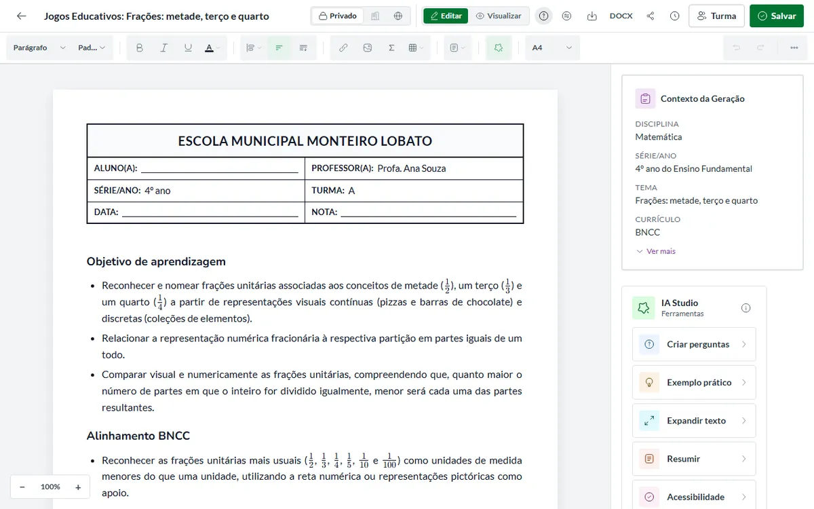
Task: Open the help question mark icon
Action: tap(543, 16)
